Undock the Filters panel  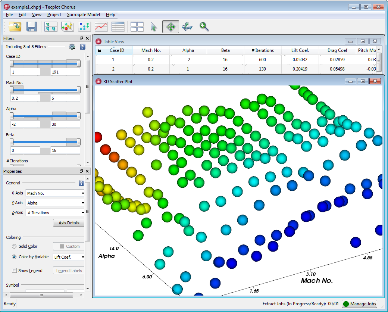[x=81, y=38]
